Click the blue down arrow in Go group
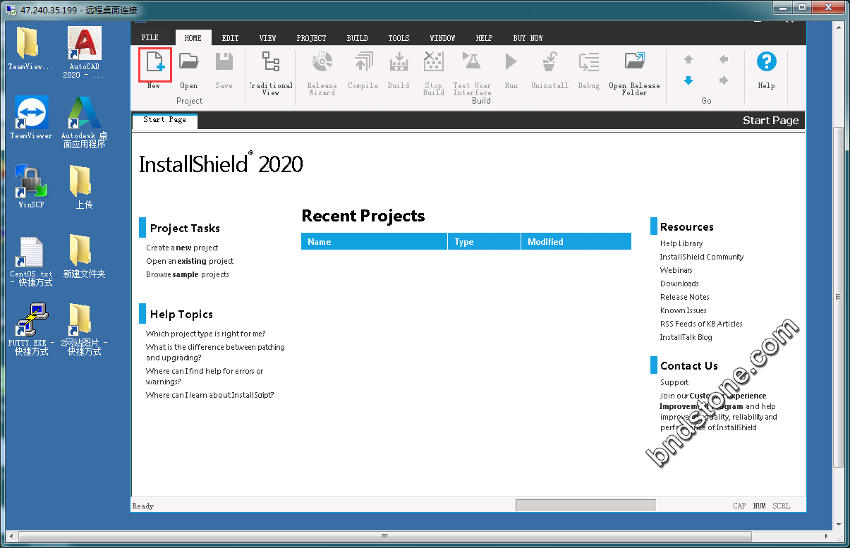The image size is (850, 548). click(x=688, y=80)
